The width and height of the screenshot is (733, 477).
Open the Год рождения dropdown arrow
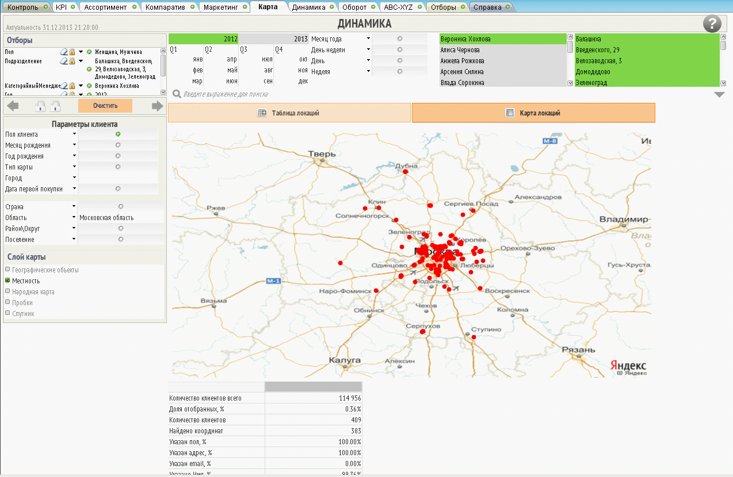[74, 156]
